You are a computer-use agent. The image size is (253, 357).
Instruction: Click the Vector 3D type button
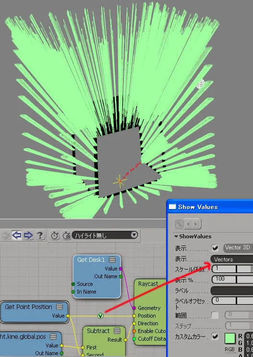(x=238, y=247)
